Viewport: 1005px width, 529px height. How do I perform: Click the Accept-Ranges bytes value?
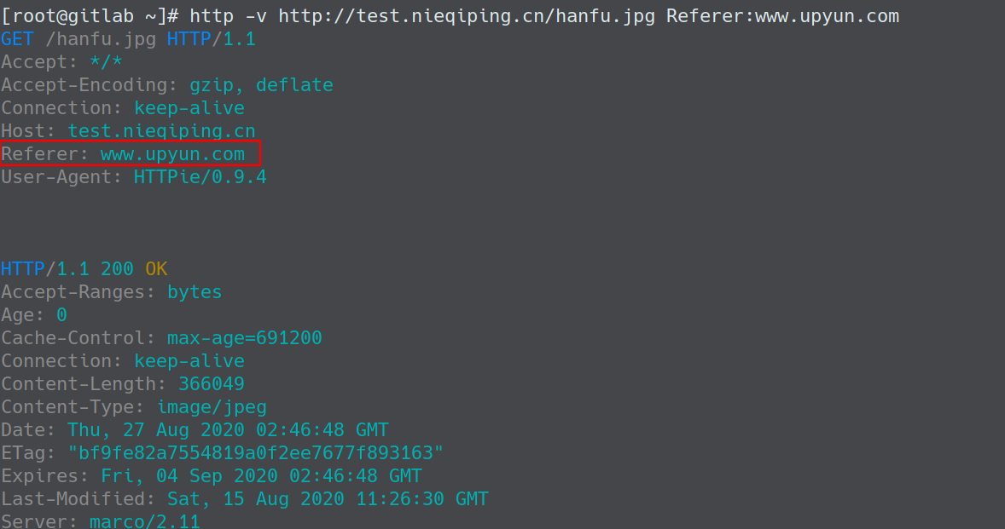tap(195, 291)
